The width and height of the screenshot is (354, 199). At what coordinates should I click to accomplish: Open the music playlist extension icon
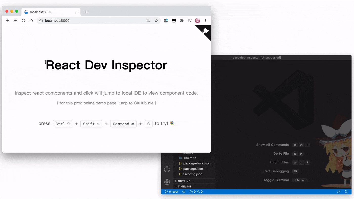pos(189,20)
